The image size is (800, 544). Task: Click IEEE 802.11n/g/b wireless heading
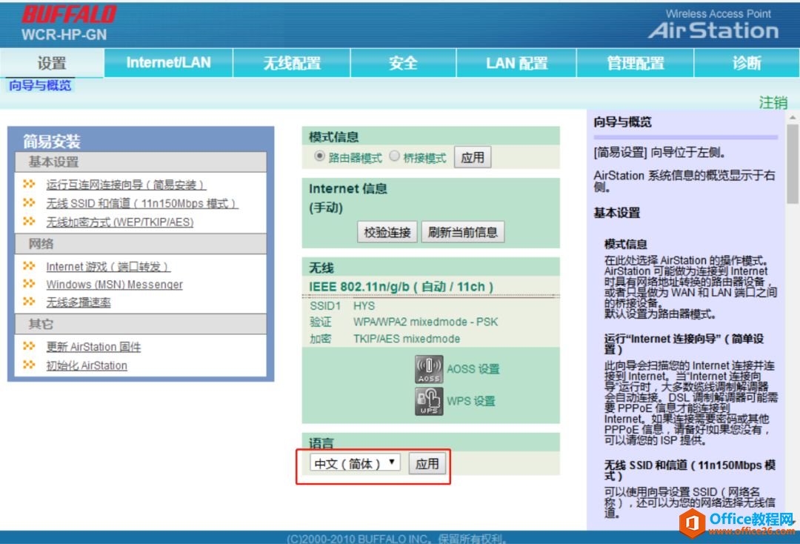[x=401, y=287]
